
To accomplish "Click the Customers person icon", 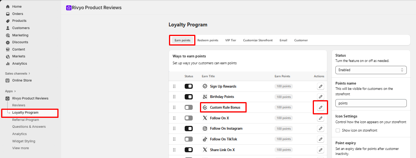I will point(8,28).
